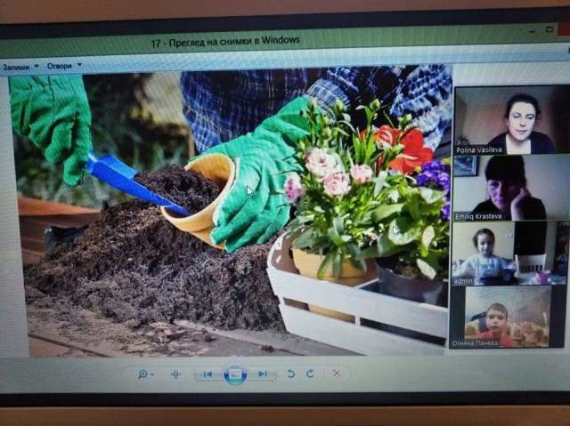Rotate the photo counterclockwise

(x=290, y=374)
